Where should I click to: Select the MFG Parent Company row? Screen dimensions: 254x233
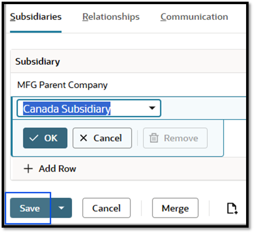click(63, 85)
